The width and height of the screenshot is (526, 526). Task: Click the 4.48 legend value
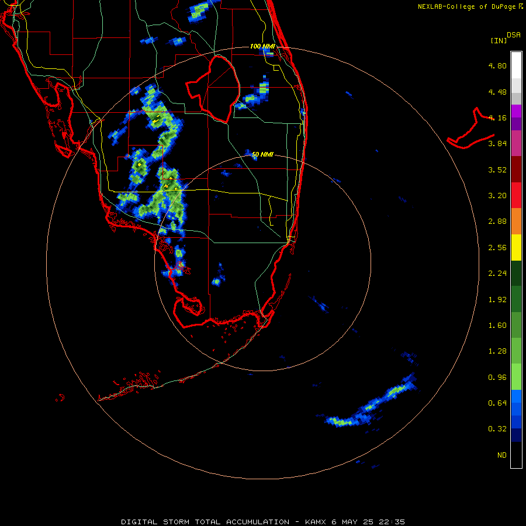click(x=497, y=92)
